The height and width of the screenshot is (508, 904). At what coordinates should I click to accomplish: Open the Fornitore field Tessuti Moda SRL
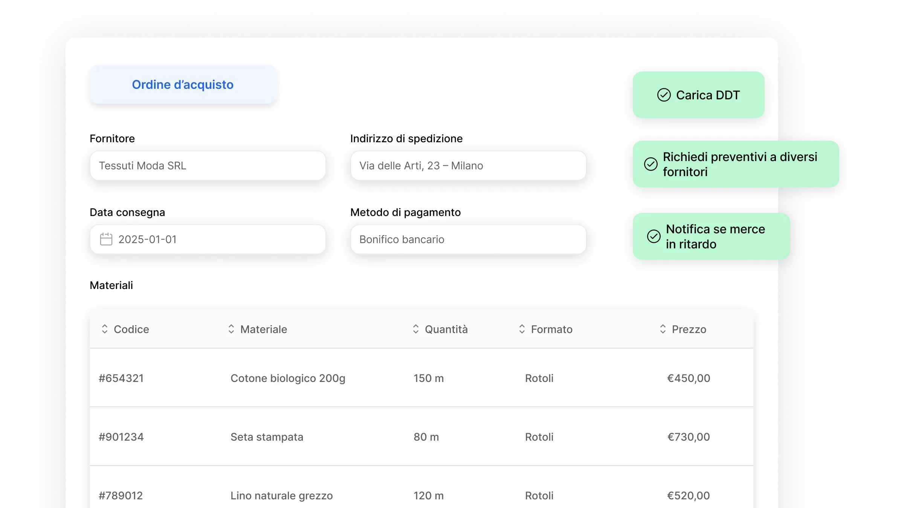click(x=208, y=166)
